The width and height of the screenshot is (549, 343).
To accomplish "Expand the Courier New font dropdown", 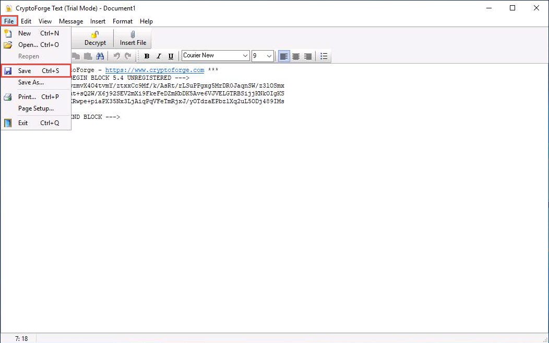I will [245, 56].
